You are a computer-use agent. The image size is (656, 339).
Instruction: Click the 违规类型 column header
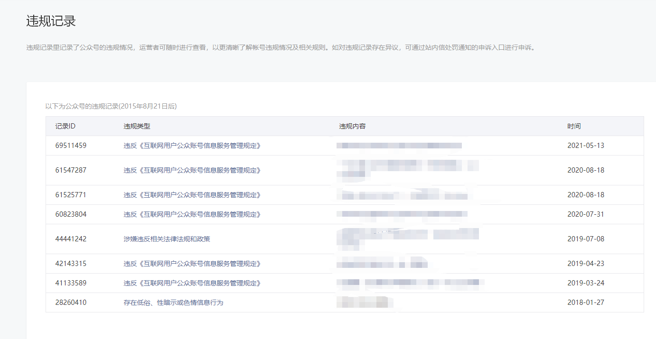[137, 126]
